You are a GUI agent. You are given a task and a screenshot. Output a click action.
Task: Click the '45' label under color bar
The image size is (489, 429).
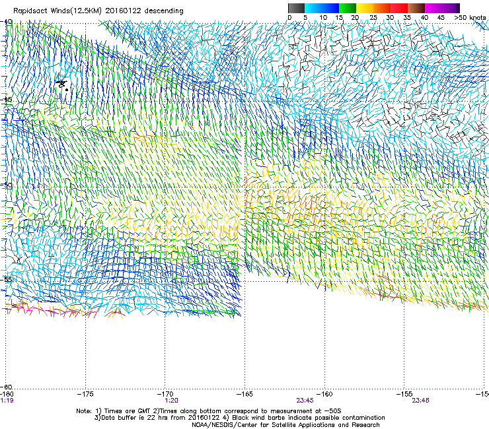click(441, 18)
